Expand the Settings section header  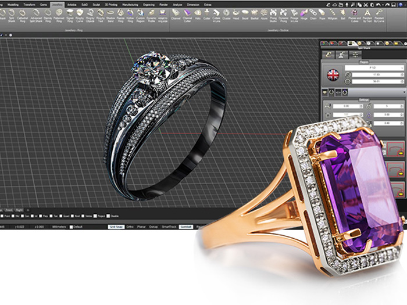point(363,99)
